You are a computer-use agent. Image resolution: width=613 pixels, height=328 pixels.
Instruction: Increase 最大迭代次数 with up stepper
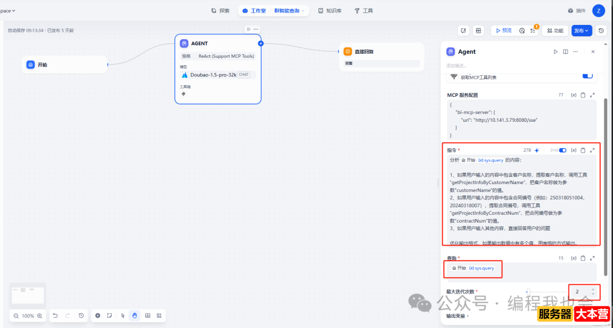pyautogui.click(x=593, y=289)
